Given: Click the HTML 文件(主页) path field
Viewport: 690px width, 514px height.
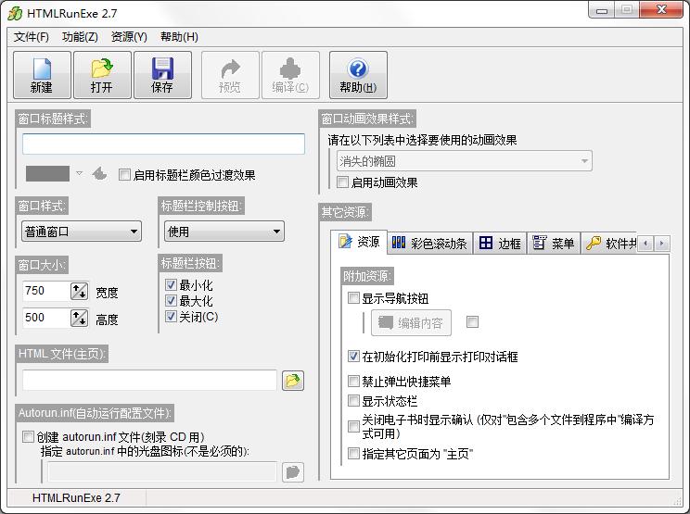Looking at the screenshot, I should pyautogui.click(x=149, y=380).
